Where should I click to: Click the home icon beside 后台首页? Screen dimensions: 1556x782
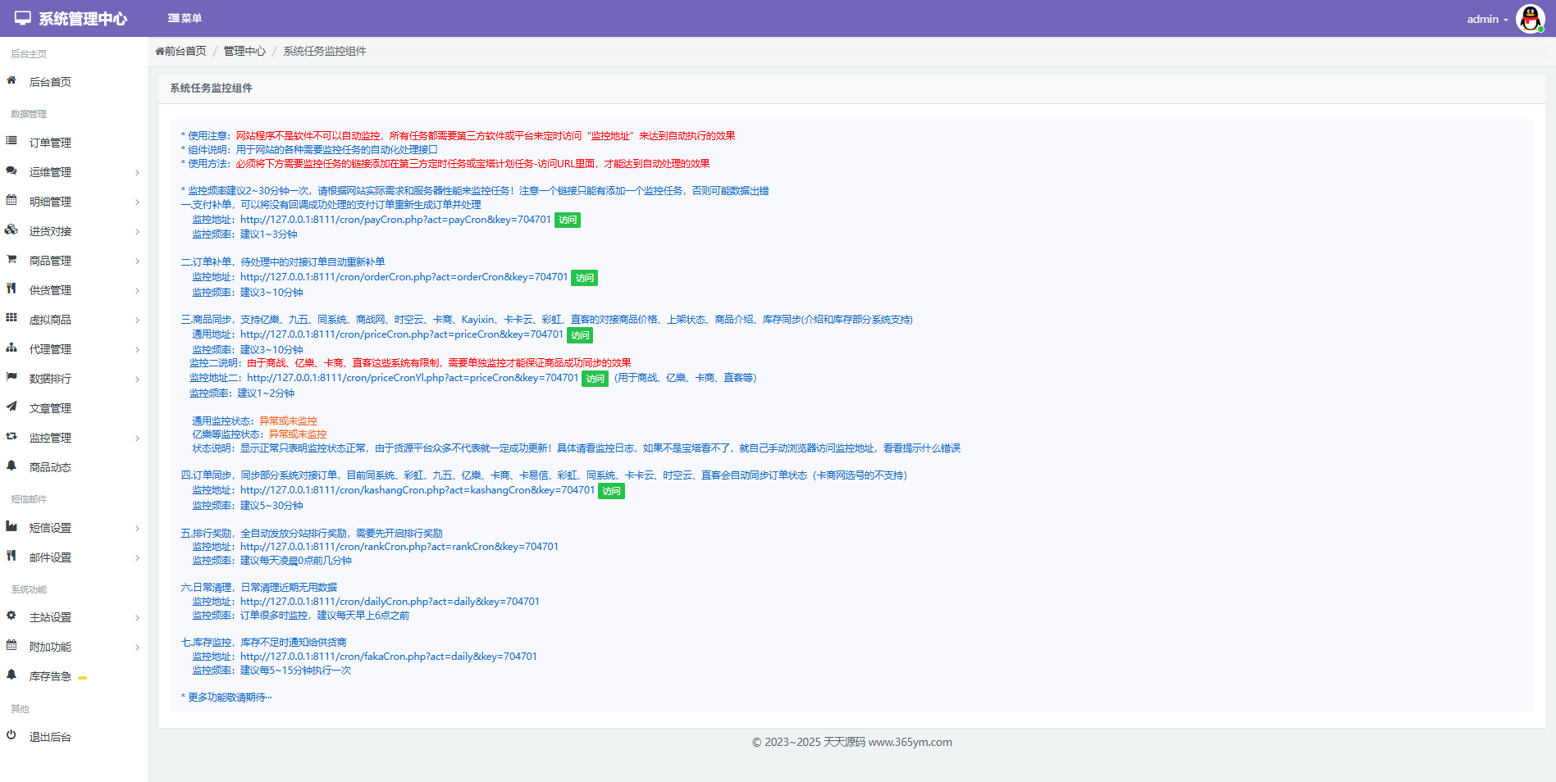[x=11, y=80]
